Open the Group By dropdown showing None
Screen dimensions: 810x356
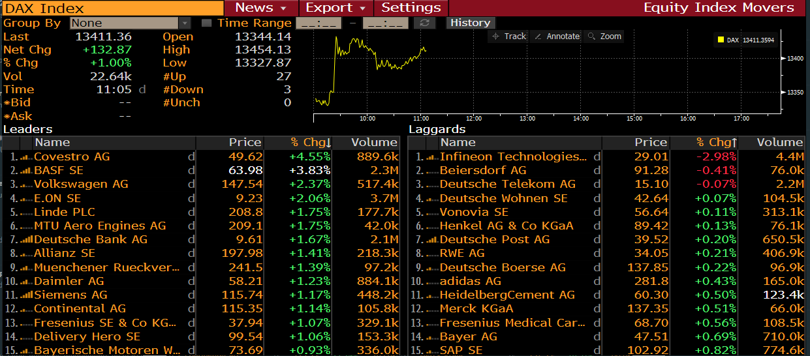[x=129, y=23]
